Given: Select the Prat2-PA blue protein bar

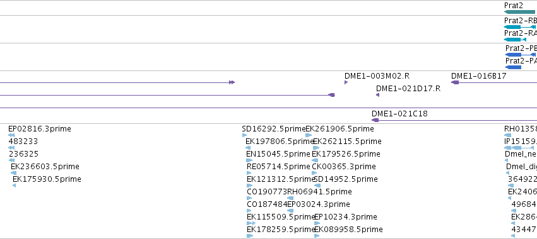Looking at the screenshot, I should (x=514, y=67).
